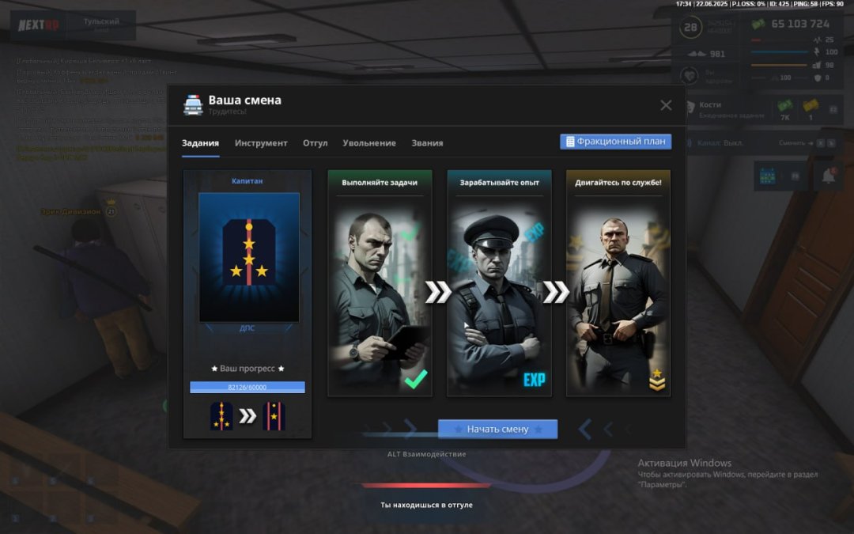Switch to the Инструмент tab
The width and height of the screenshot is (854, 534).
261,143
